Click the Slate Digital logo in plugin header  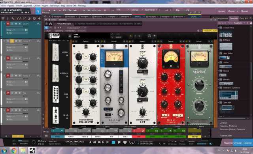[54, 36]
